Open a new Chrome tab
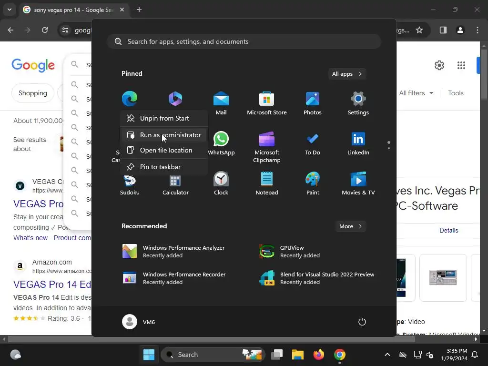The height and width of the screenshot is (366, 488). point(139,10)
